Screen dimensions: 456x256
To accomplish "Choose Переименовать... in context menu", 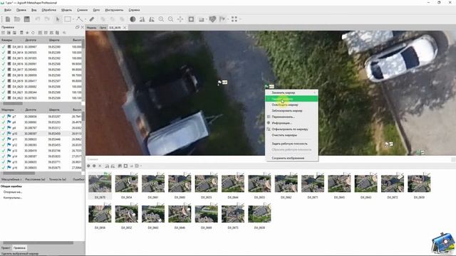I will pyautogui.click(x=291, y=117).
